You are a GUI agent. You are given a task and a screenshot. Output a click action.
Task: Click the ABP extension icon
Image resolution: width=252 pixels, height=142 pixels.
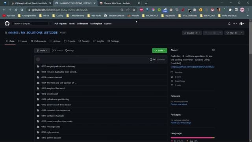[x=141, y=10]
